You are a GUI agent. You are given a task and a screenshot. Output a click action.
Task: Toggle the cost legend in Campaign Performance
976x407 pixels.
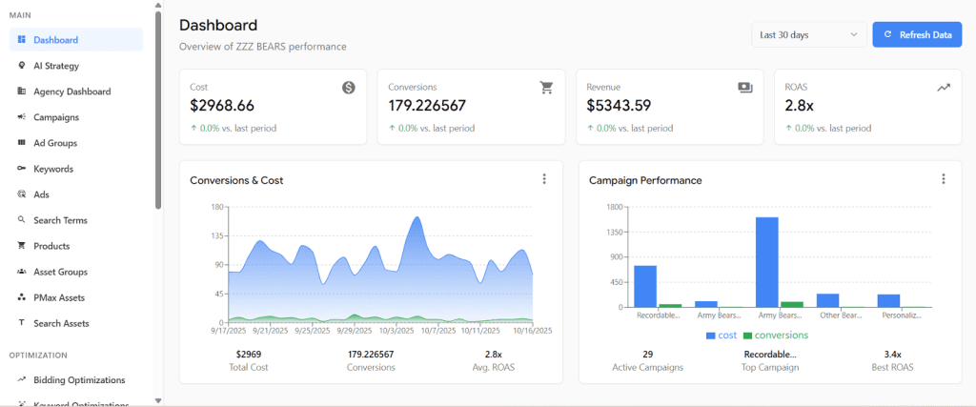point(723,336)
